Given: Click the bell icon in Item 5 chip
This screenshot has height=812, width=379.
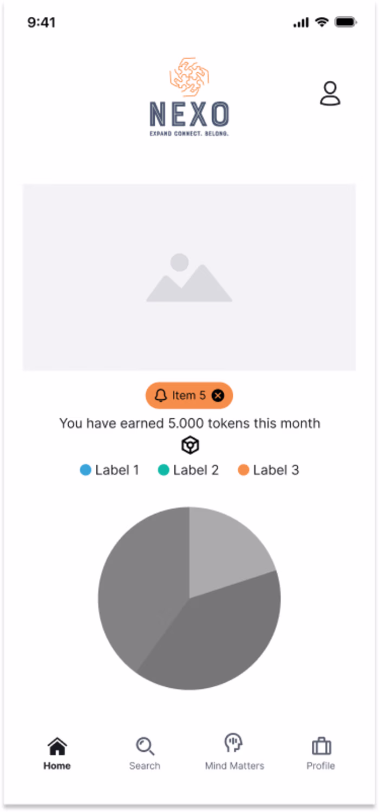Looking at the screenshot, I should click(161, 395).
